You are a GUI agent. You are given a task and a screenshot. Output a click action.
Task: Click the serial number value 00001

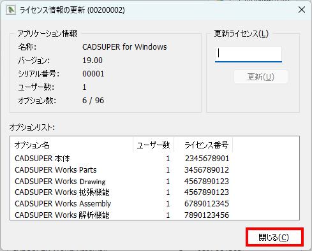[93, 74]
